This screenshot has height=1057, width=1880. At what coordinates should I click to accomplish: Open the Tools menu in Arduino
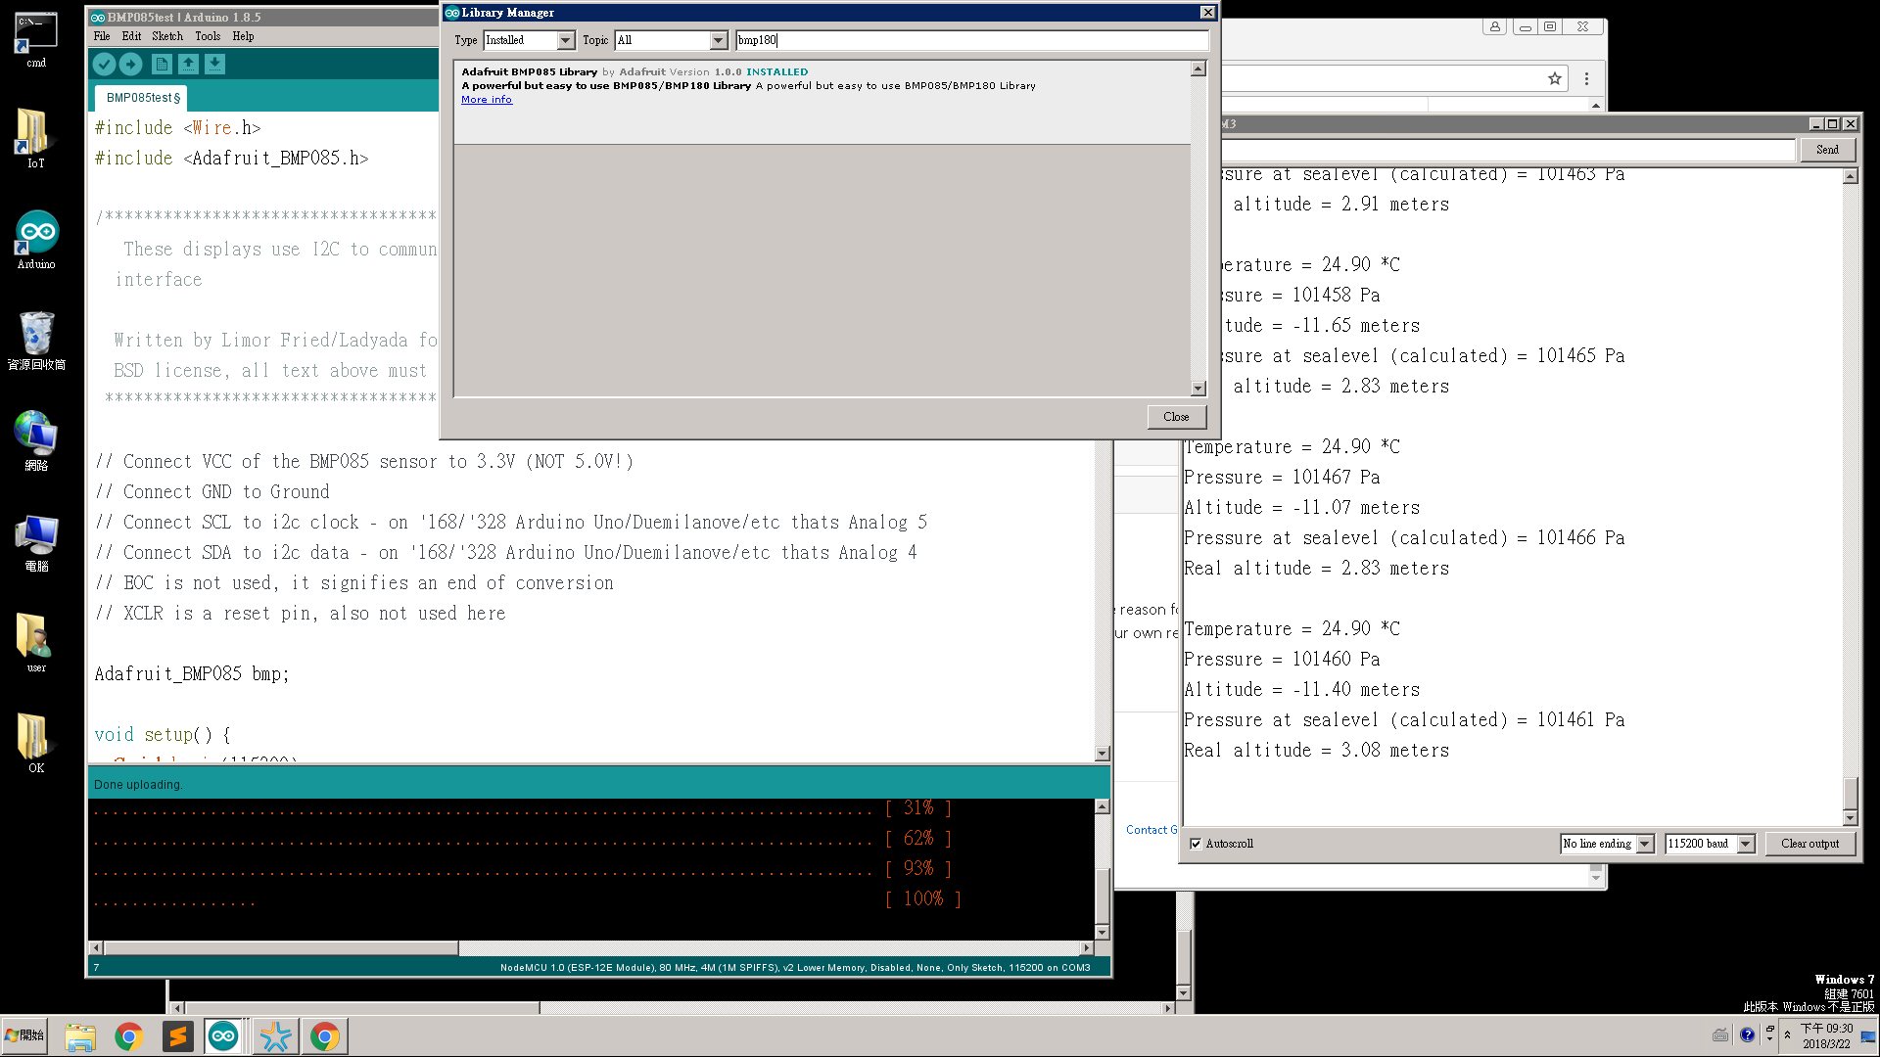(208, 36)
